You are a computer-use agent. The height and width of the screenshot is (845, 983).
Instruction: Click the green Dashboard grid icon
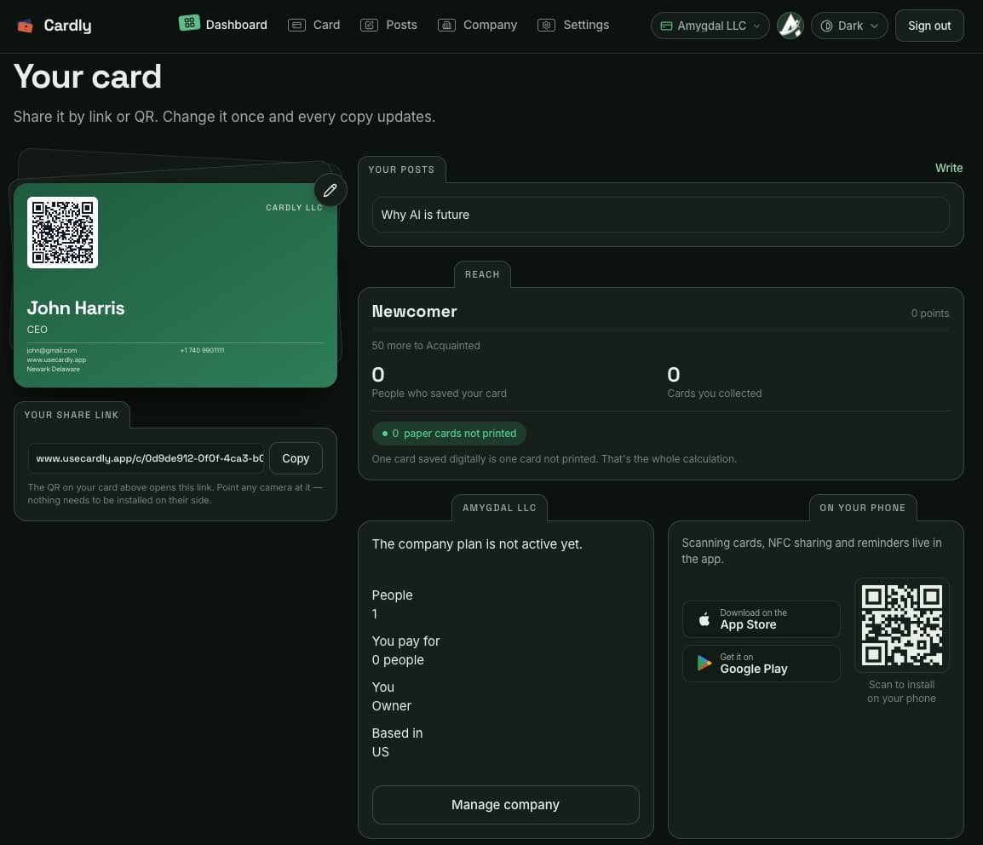click(189, 23)
